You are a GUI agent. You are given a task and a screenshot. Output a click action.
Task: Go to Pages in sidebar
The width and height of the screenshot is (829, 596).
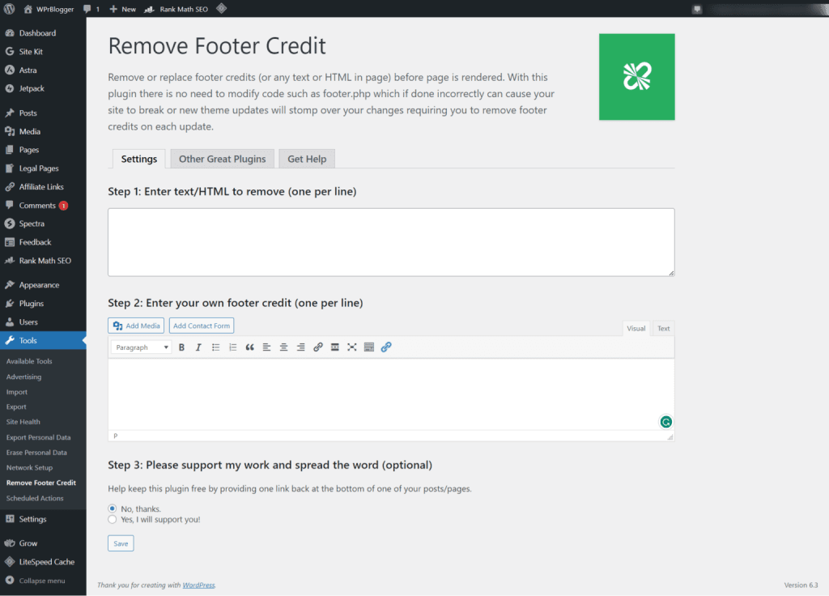(x=43, y=150)
